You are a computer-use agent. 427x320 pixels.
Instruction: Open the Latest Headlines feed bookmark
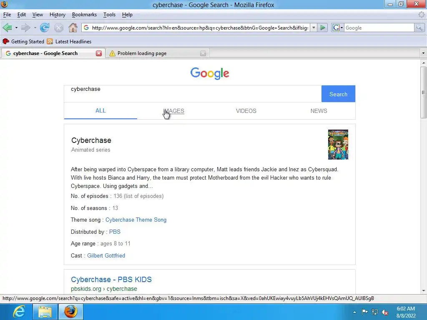click(69, 41)
